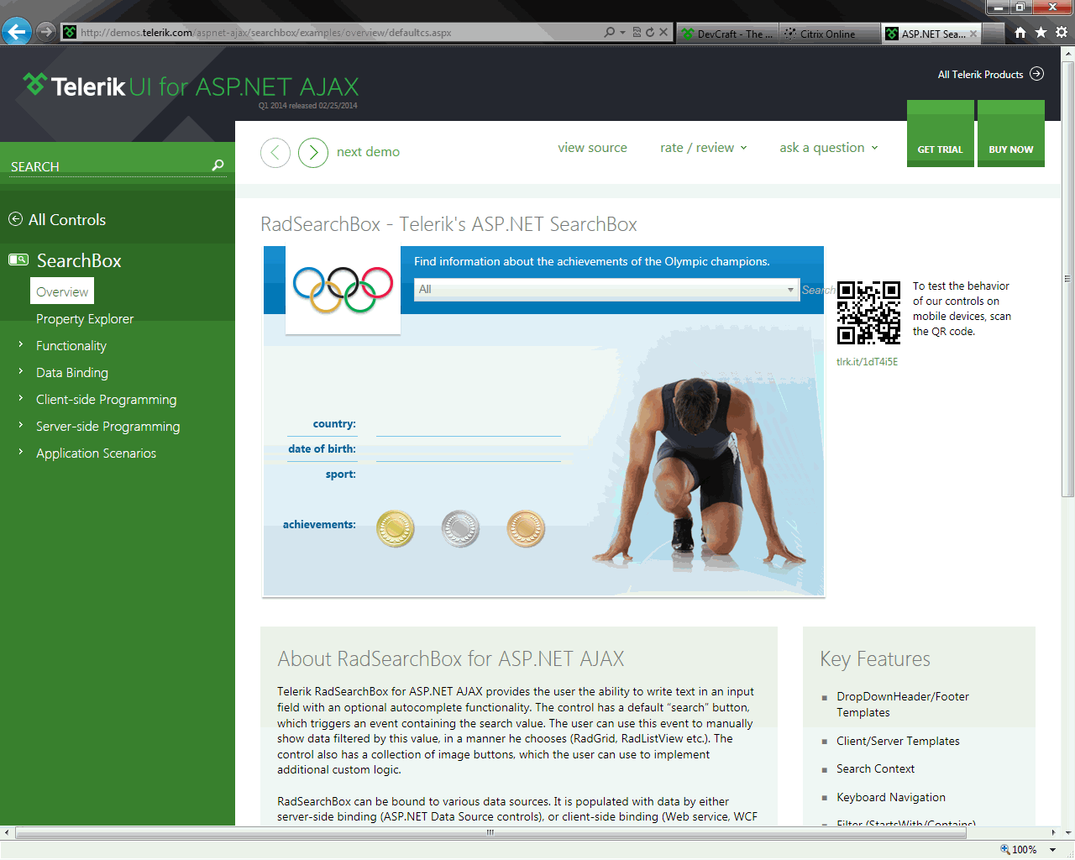Image resolution: width=1075 pixels, height=860 pixels.
Task: Go to previous demo with left arrow circle
Action: click(275, 152)
